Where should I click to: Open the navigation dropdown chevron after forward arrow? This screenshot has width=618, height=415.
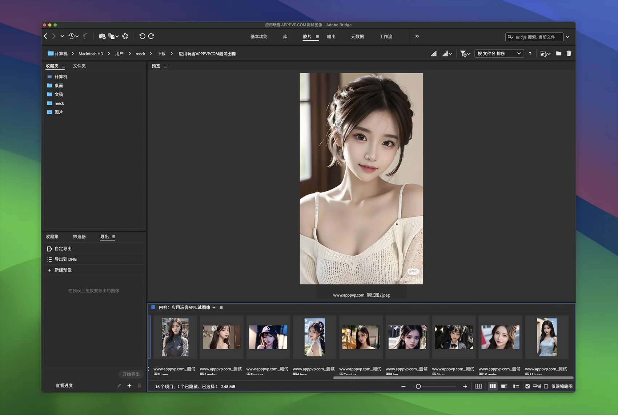[62, 36]
